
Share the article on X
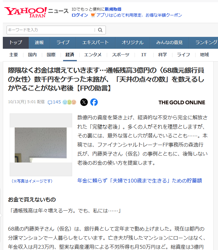[84, 102]
